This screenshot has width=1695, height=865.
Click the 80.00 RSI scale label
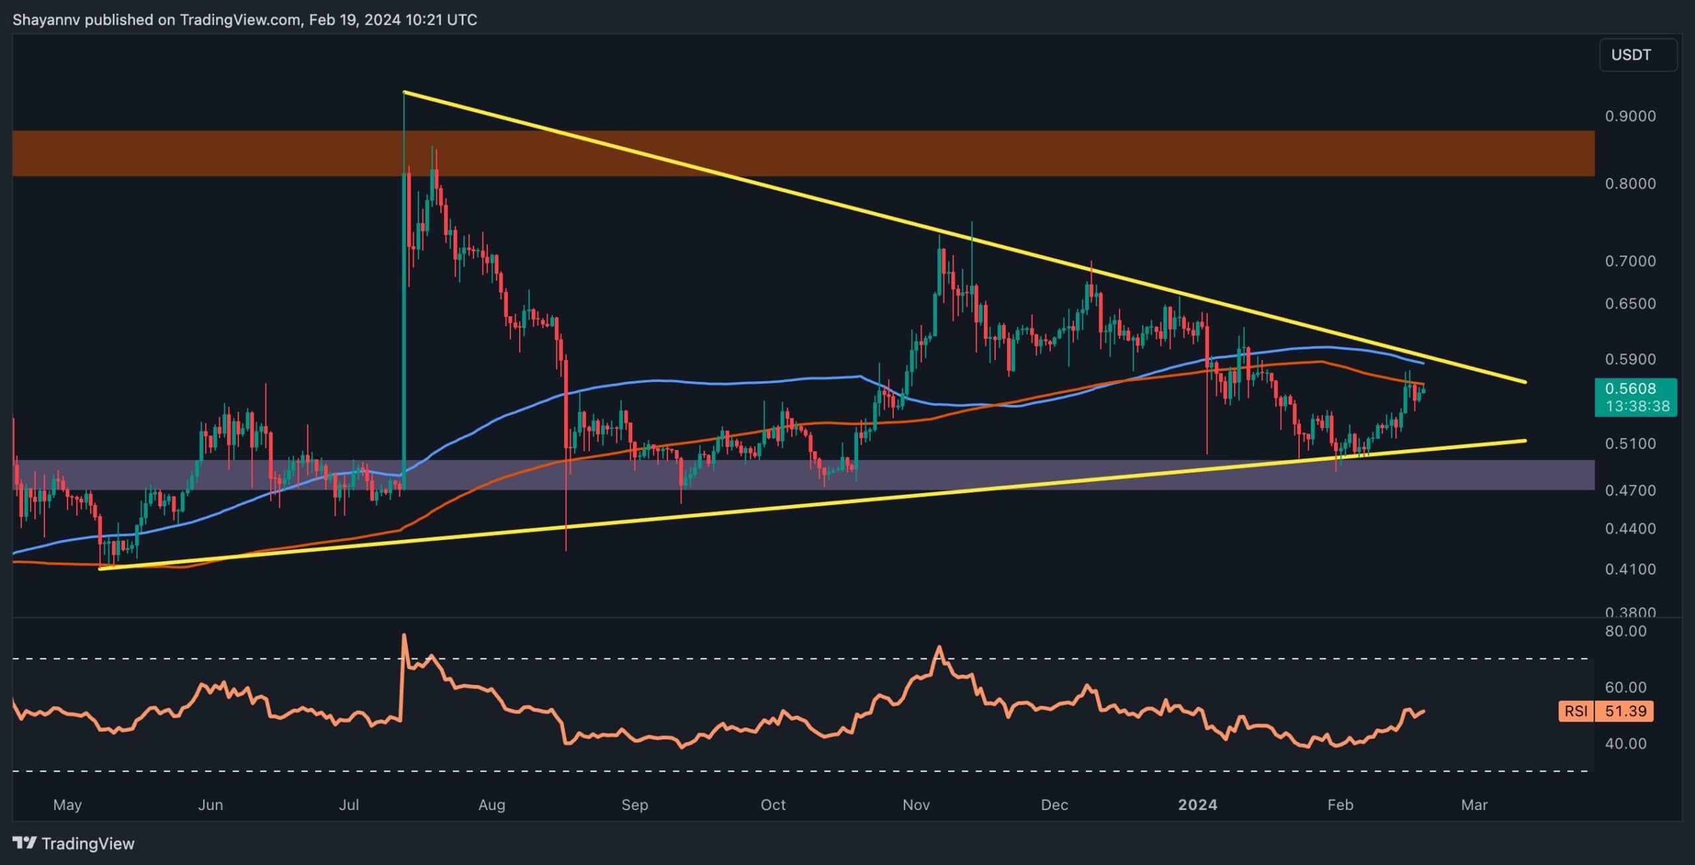tap(1625, 631)
